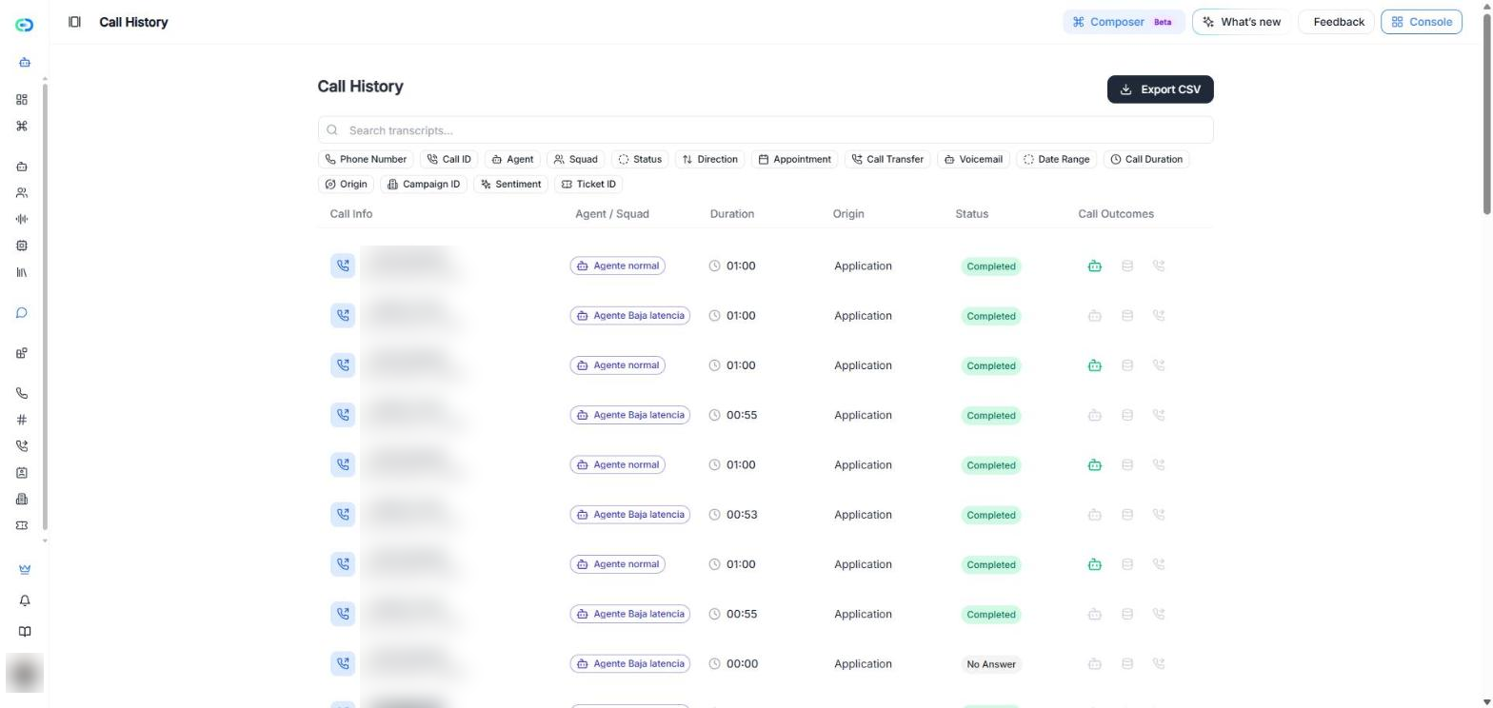This screenshot has width=1493, height=708.
Task: Open the audio waveform icon in sidebar
Action: point(22,220)
